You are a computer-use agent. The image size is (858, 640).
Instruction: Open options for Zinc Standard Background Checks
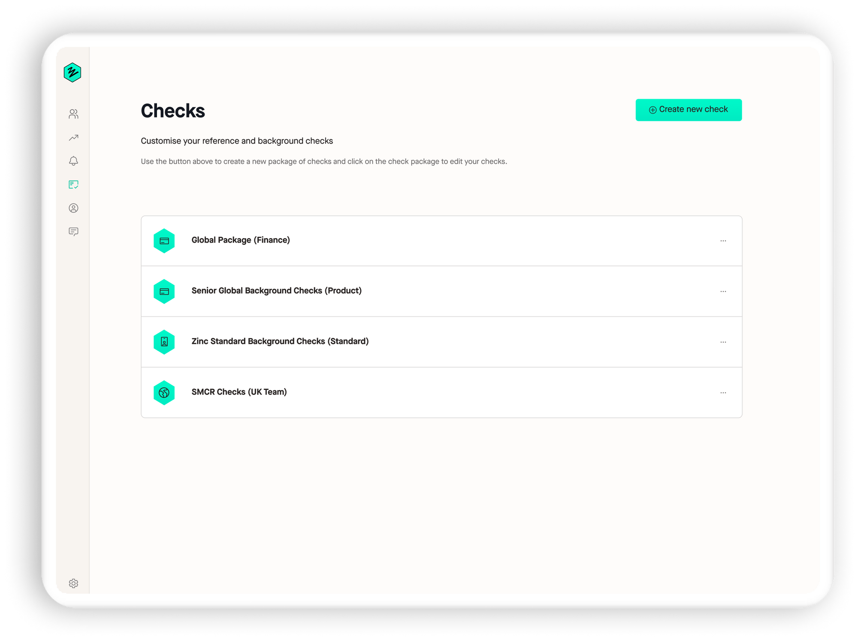[x=724, y=342]
